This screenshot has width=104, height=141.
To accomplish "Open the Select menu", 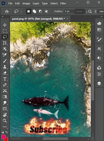I will [x=54, y=4].
